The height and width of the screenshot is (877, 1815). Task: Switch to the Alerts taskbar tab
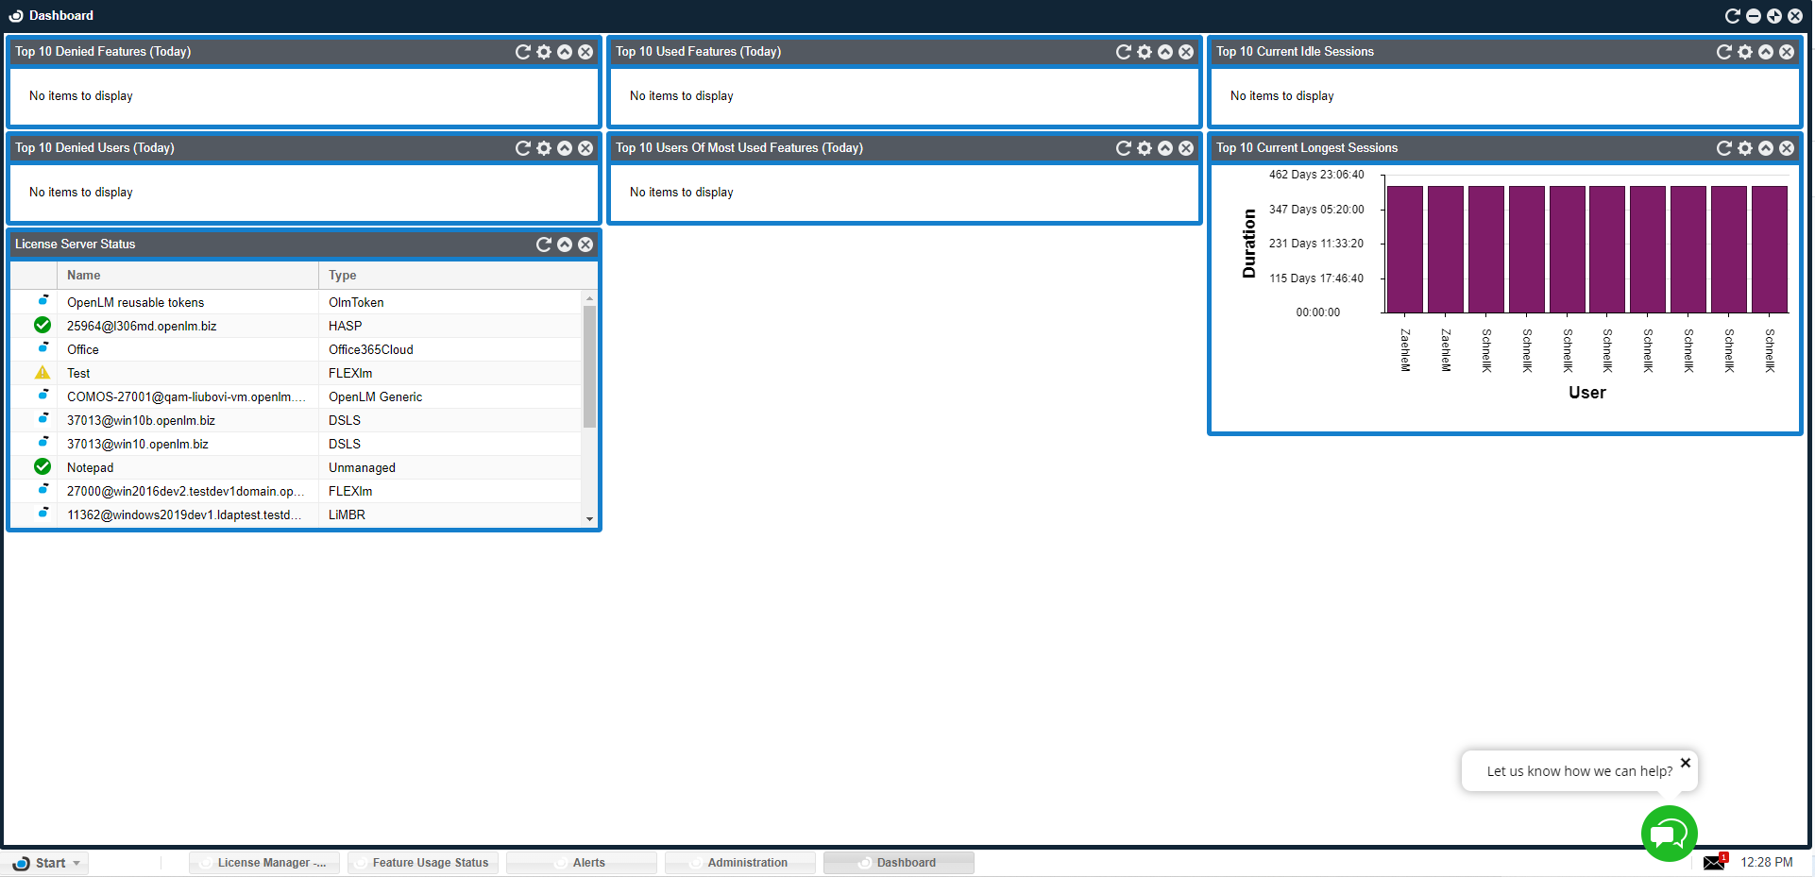pyautogui.click(x=588, y=863)
